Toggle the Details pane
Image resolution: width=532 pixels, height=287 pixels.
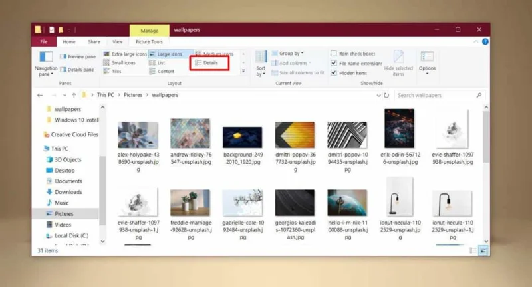coord(77,70)
